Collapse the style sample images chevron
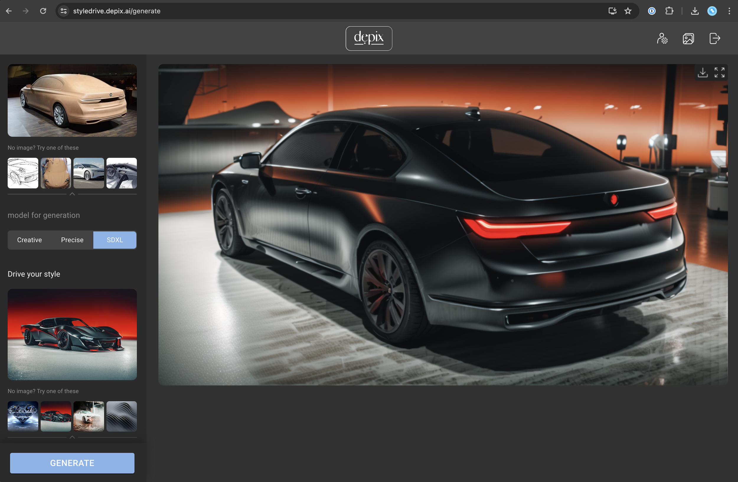 (x=72, y=437)
